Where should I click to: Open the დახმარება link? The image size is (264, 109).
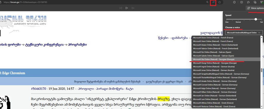180,38
